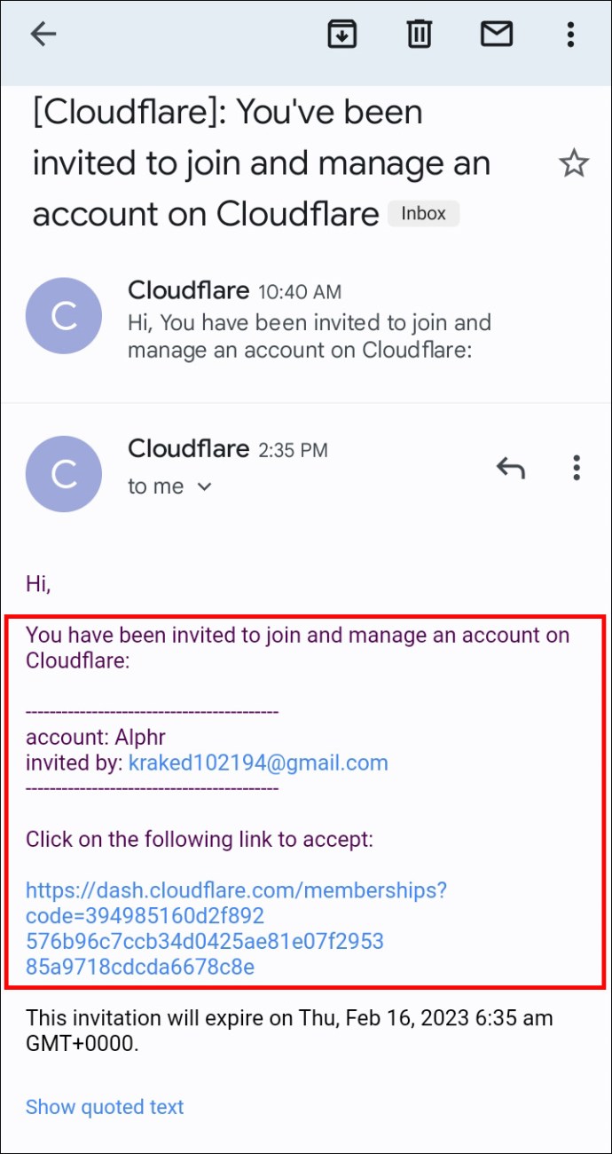Open the kraked102194@gmail.com email link
Screen dimensions: 612x1154
(x=258, y=763)
